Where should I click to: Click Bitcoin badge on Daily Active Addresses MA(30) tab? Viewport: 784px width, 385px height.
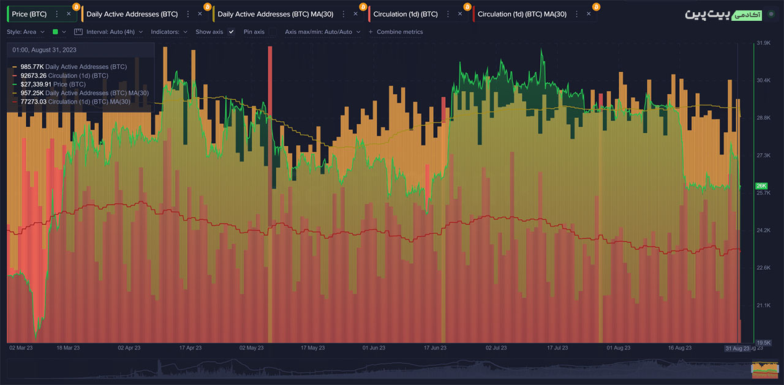[x=364, y=7]
